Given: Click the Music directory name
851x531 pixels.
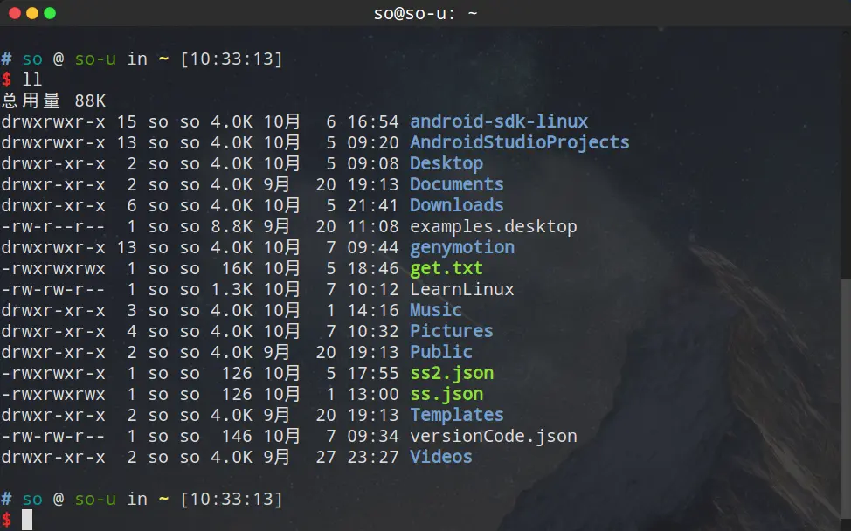Looking at the screenshot, I should pos(436,310).
